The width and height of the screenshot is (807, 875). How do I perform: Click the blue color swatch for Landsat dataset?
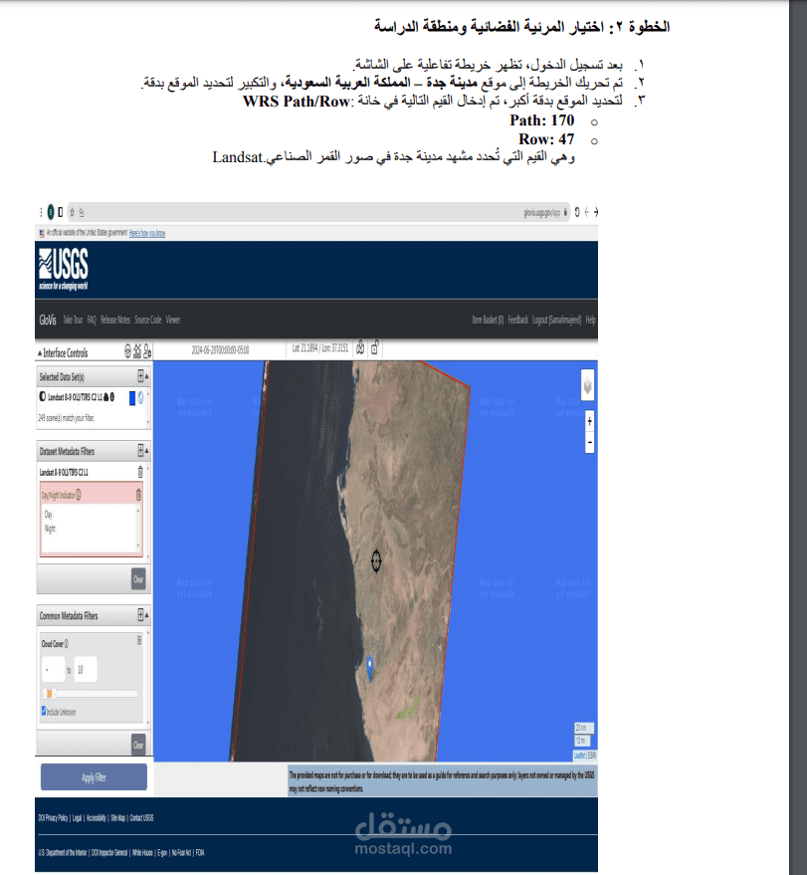point(132,398)
